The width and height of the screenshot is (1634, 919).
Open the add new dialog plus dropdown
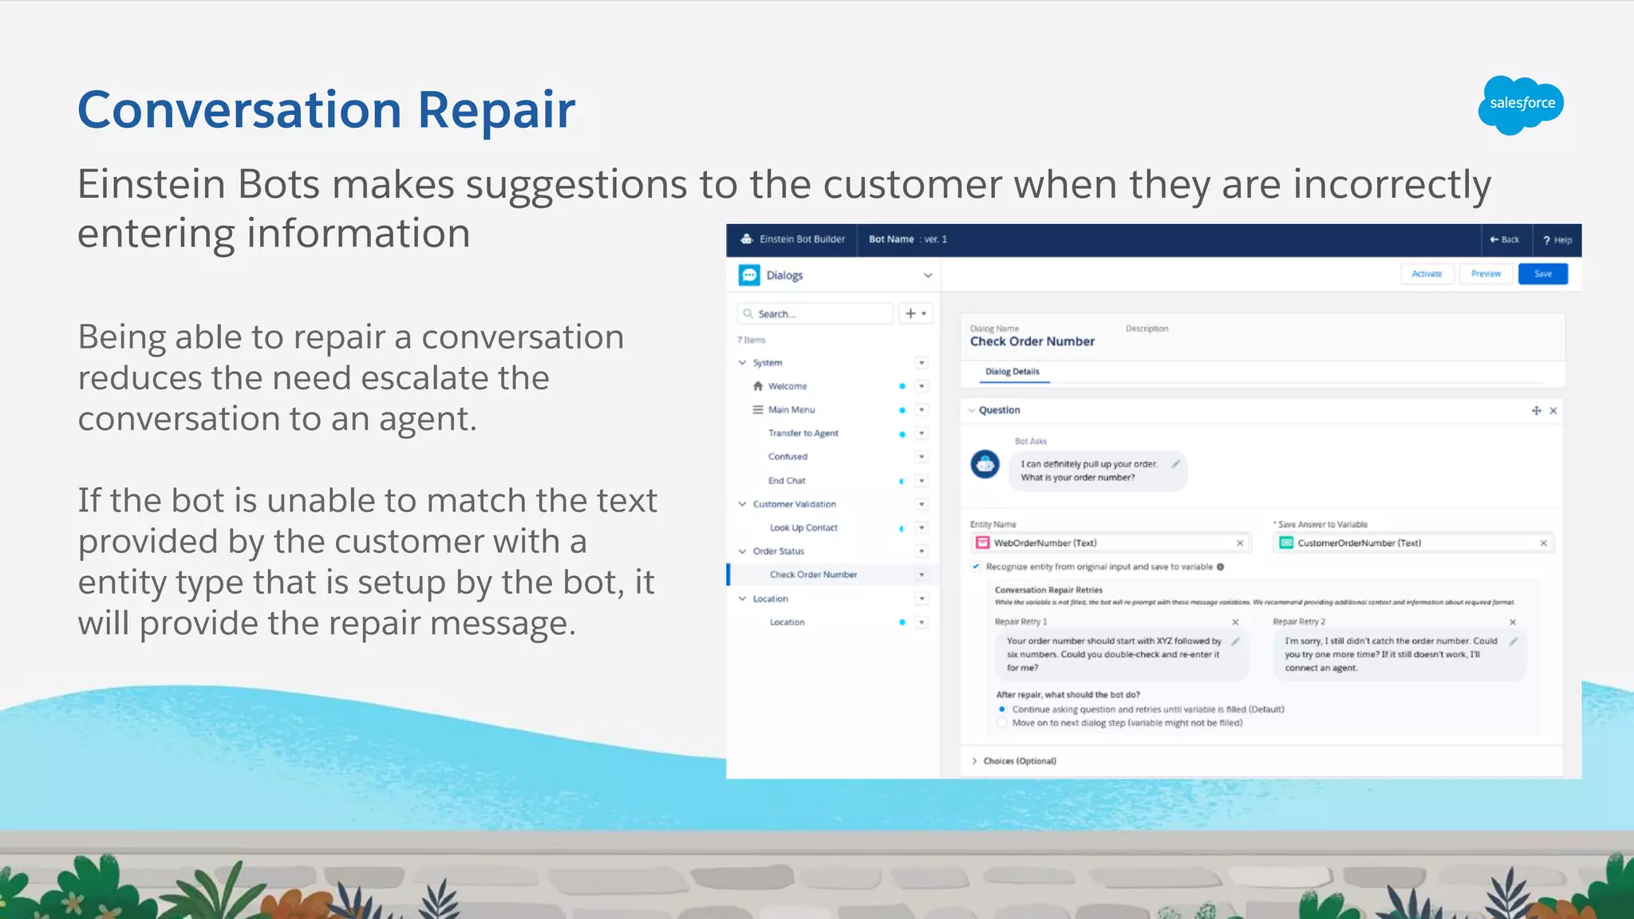916,314
